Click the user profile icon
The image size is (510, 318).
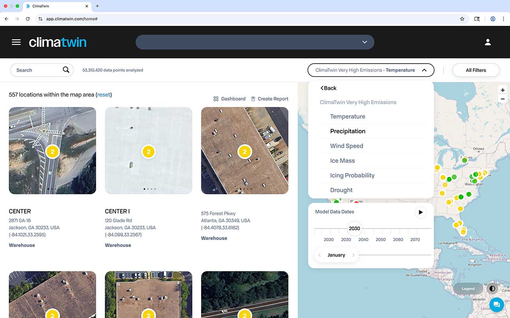[x=488, y=42]
